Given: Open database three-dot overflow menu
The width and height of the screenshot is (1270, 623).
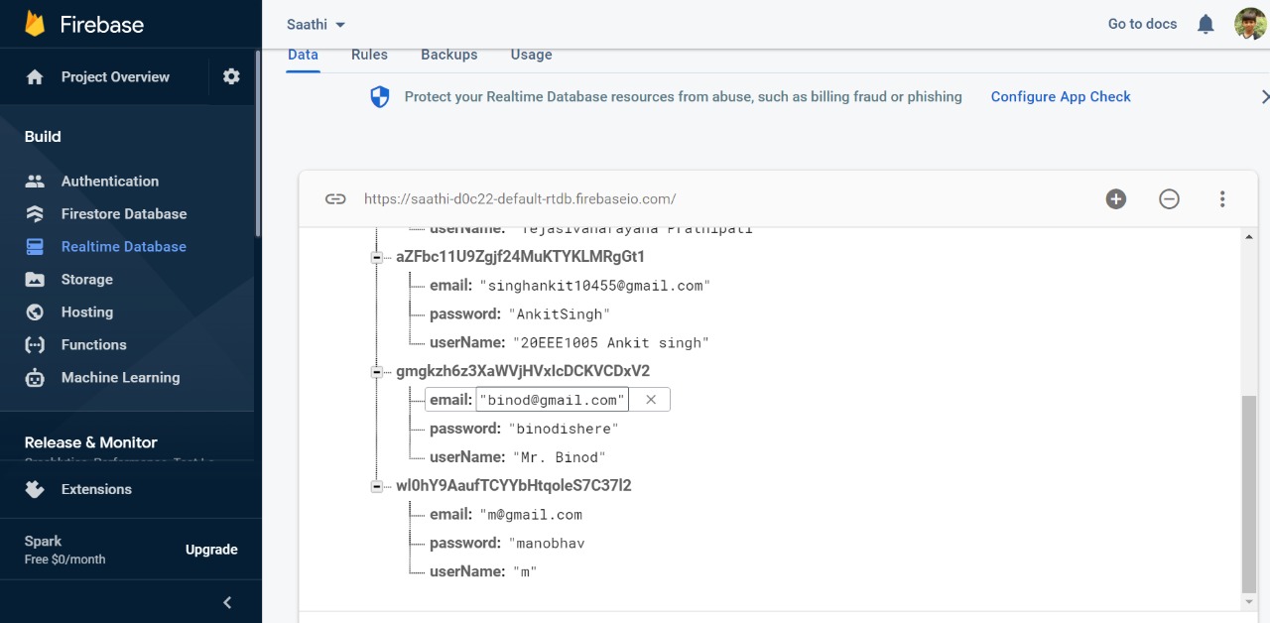Looking at the screenshot, I should coord(1222,198).
